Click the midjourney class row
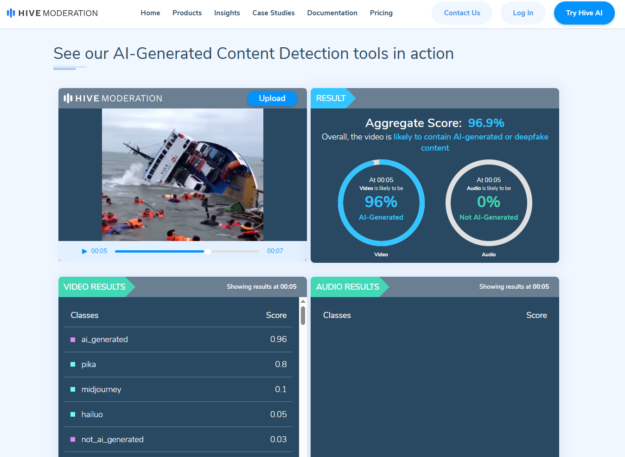Screen dimensions: 625x457 pos(179,389)
